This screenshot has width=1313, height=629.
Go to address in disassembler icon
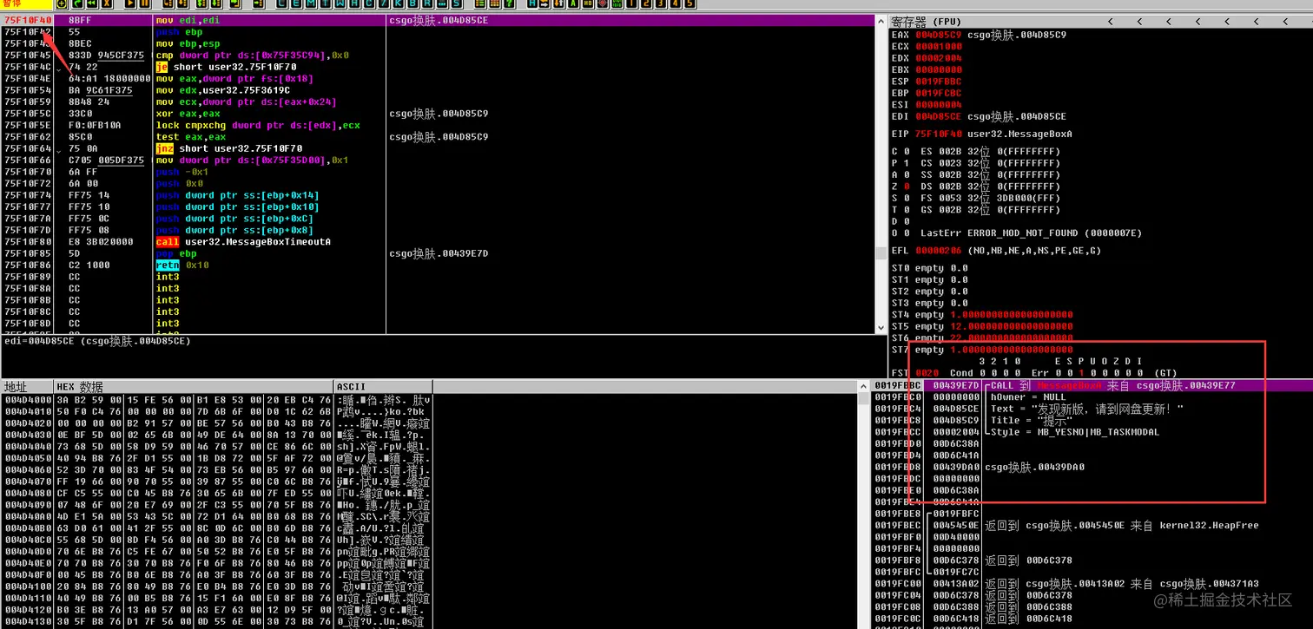click(259, 4)
